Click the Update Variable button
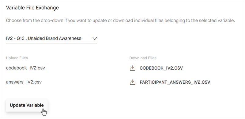This screenshot has height=119, width=245. pyautogui.click(x=27, y=105)
